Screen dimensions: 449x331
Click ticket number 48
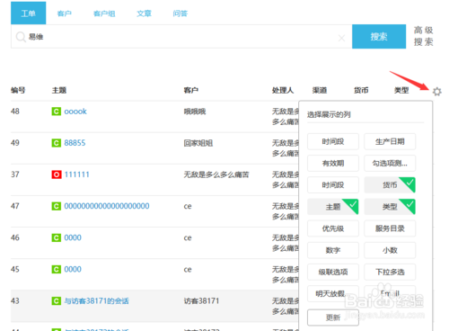(x=15, y=112)
